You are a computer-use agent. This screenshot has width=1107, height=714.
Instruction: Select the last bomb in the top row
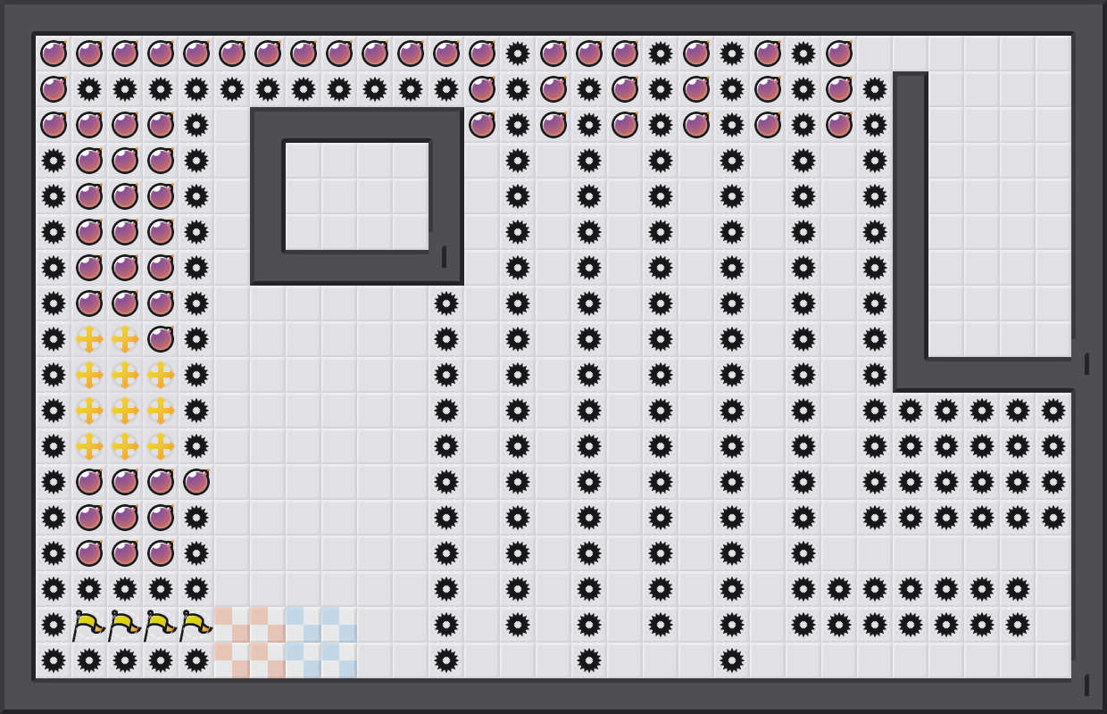tap(839, 54)
